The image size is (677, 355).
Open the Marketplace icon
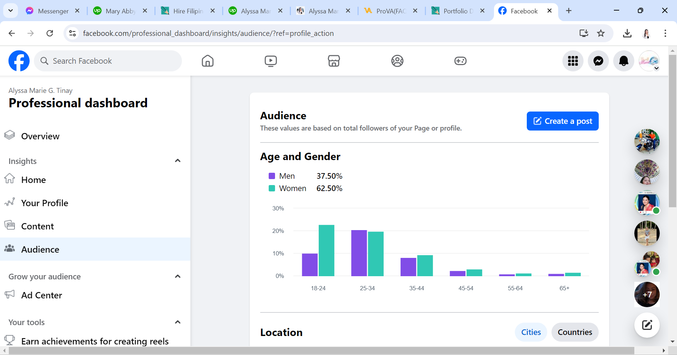tap(334, 61)
